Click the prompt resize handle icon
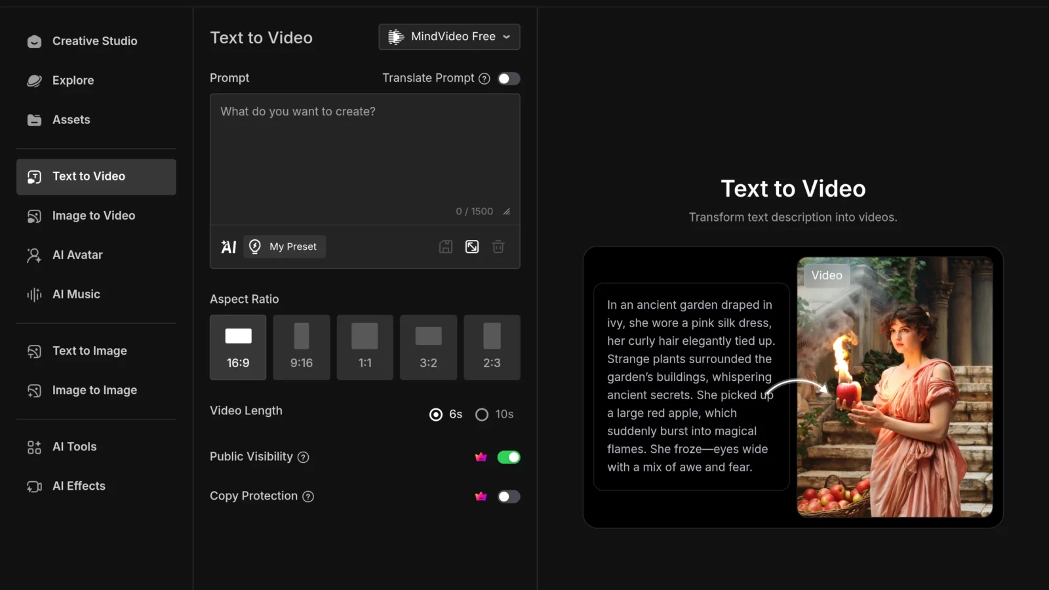 click(507, 212)
